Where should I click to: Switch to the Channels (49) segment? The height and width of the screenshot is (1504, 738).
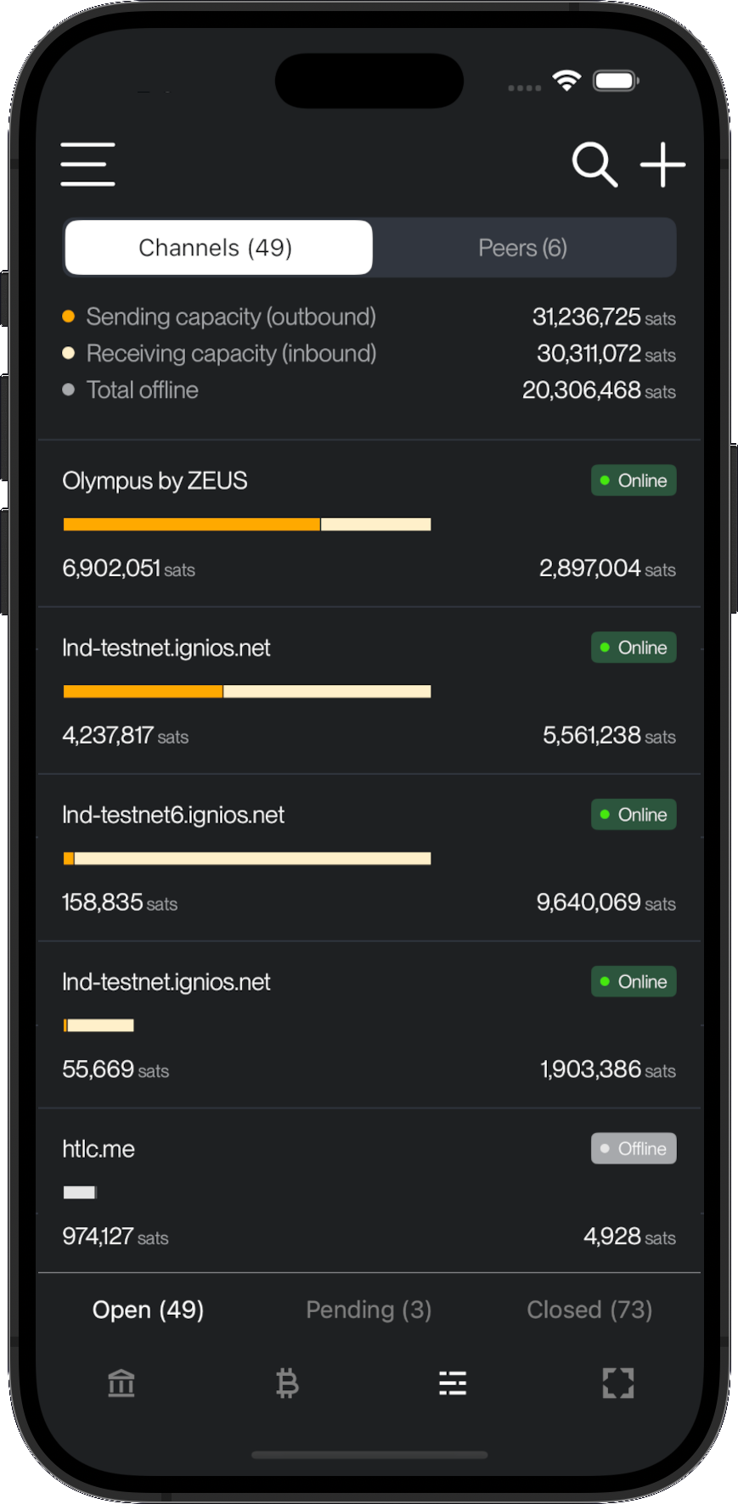pyautogui.click(x=218, y=248)
